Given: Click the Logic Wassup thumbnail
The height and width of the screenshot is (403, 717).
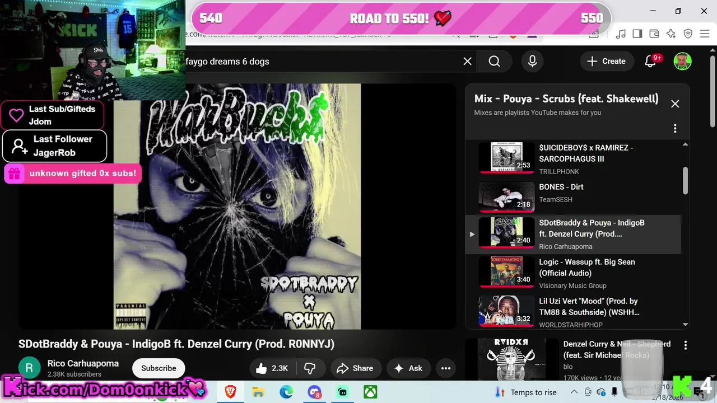Looking at the screenshot, I should [506, 271].
